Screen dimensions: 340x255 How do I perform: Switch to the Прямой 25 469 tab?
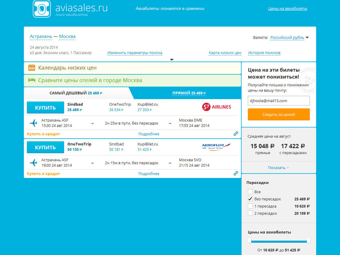(x=189, y=93)
